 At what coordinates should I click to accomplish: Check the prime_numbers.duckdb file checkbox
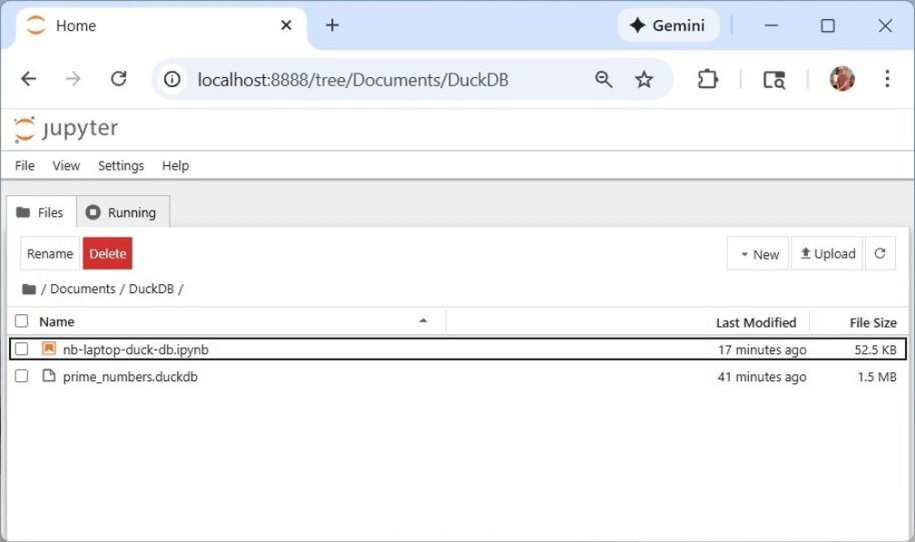[x=22, y=377]
